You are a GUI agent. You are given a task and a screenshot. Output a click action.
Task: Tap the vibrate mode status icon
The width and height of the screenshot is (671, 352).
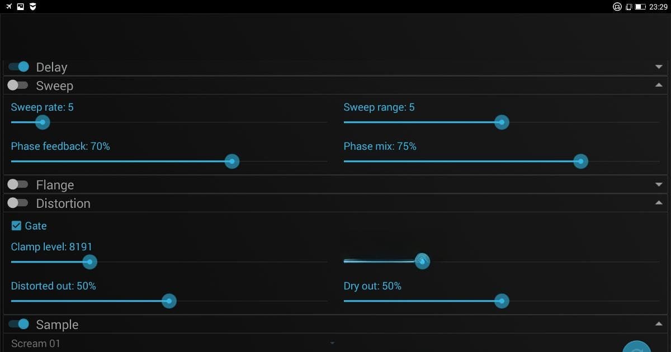coord(629,7)
